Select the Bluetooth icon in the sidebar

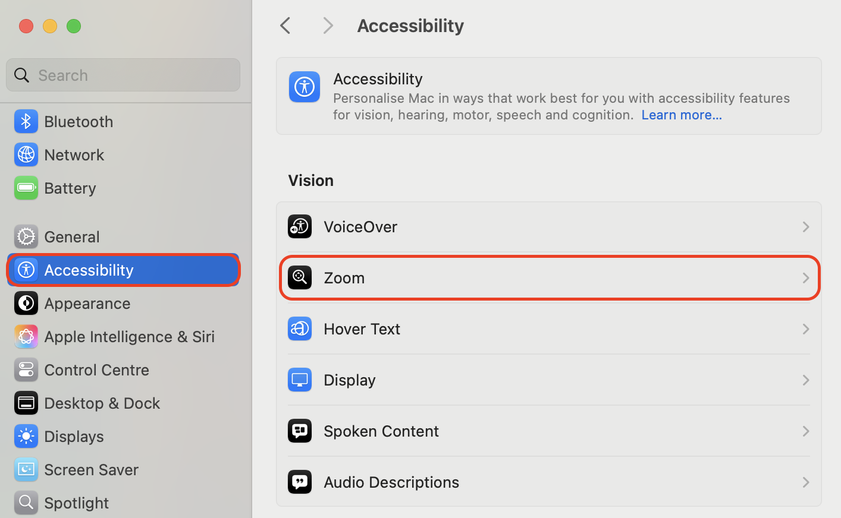[x=26, y=121]
